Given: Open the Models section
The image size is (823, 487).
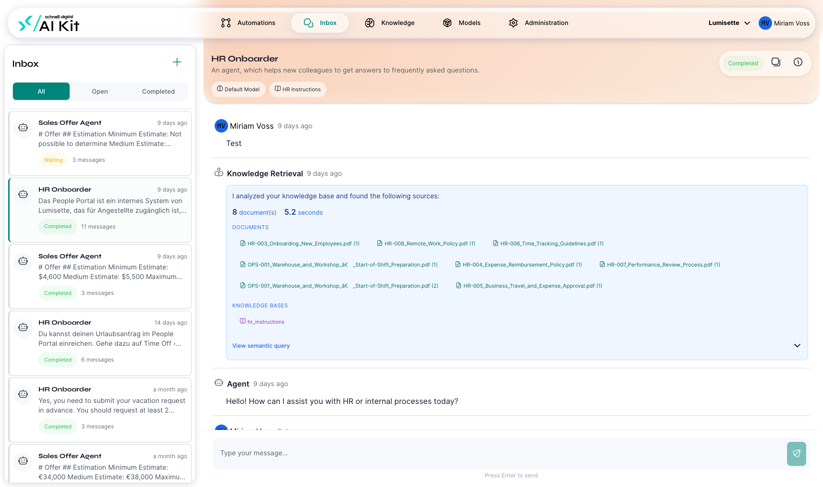Looking at the screenshot, I should (x=461, y=23).
